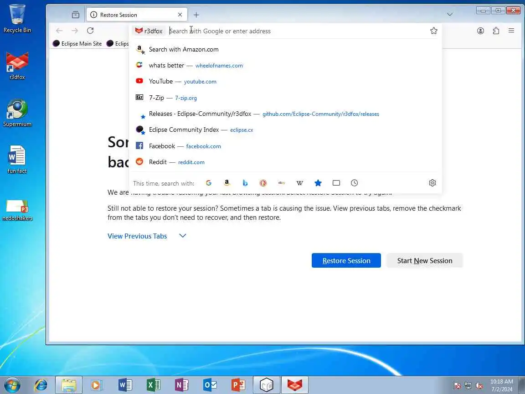The image size is (525, 394).
Task: Select the fun fact Word document
Action: click(17, 160)
